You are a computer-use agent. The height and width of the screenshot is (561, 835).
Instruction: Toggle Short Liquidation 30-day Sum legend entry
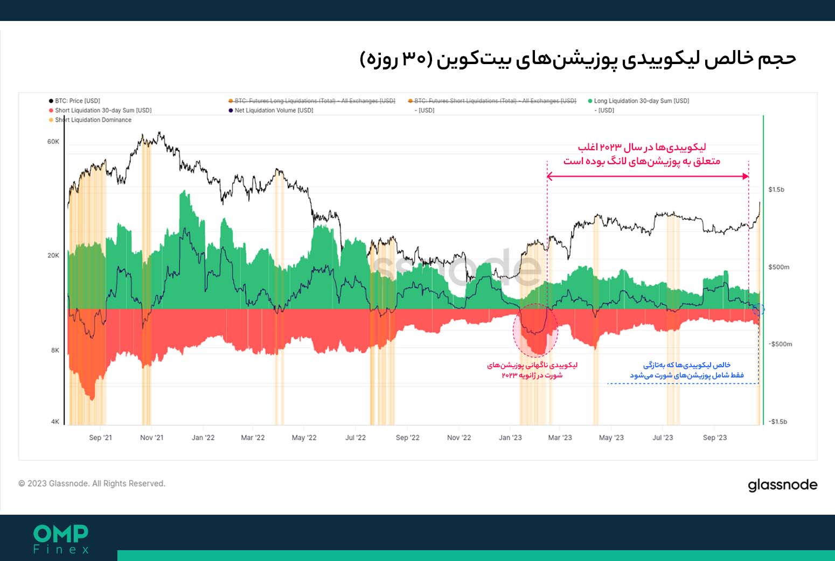[100, 110]
